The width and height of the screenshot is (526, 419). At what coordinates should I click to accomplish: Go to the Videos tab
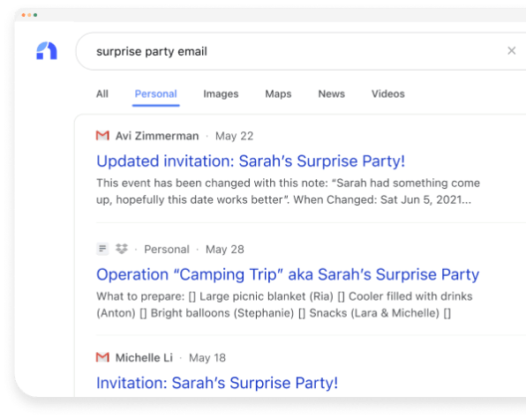(387, 94)
